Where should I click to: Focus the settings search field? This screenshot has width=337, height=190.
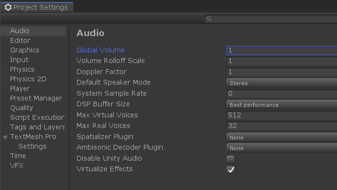coord(270,19)
